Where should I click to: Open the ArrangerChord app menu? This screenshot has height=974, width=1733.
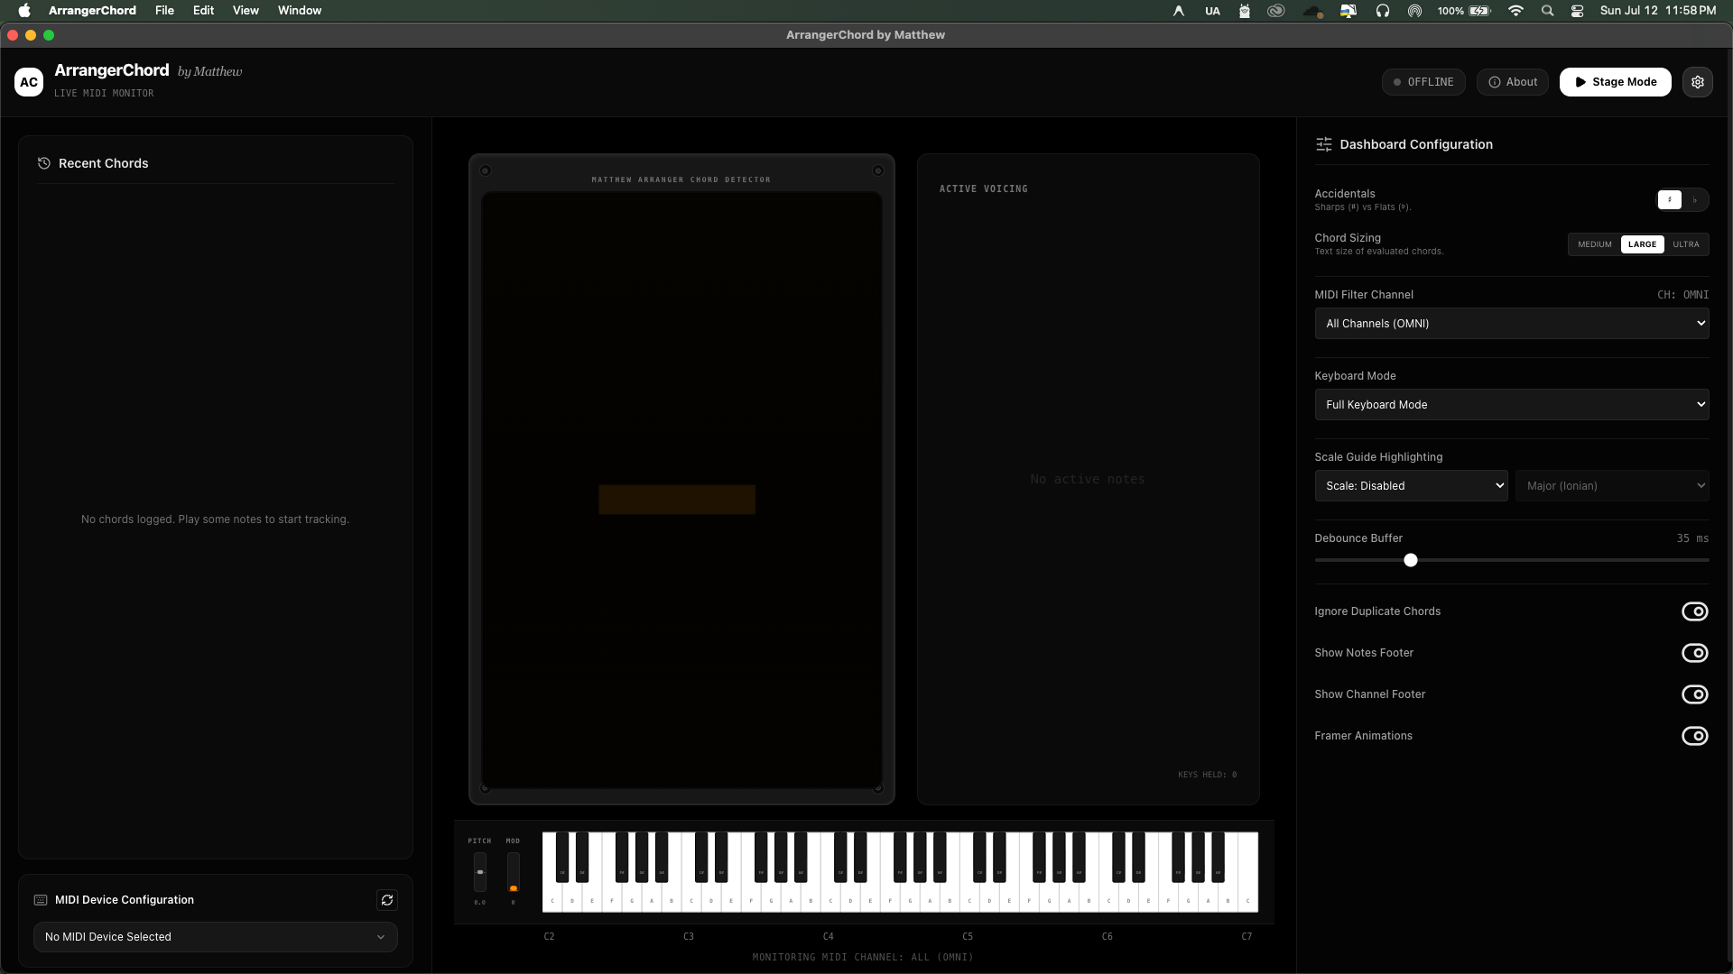[92, 11]
